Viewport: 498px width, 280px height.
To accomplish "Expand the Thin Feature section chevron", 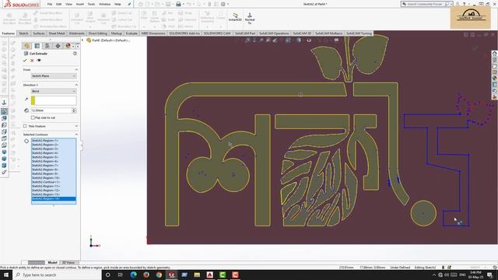I will 76,126.
